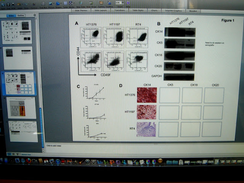Open the WordArt tab
The image size is (244, 183).
click(x=193, y=11)
